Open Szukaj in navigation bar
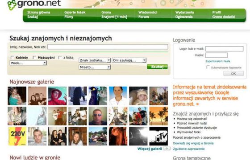This screenshot has height=160, width=250. 33,17
